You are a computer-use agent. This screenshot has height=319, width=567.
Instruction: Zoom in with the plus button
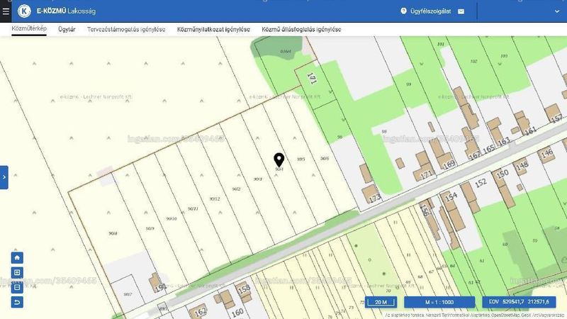click(17, 272)
